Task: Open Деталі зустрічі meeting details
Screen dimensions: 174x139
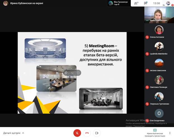Action: click(x=12, y=133)
